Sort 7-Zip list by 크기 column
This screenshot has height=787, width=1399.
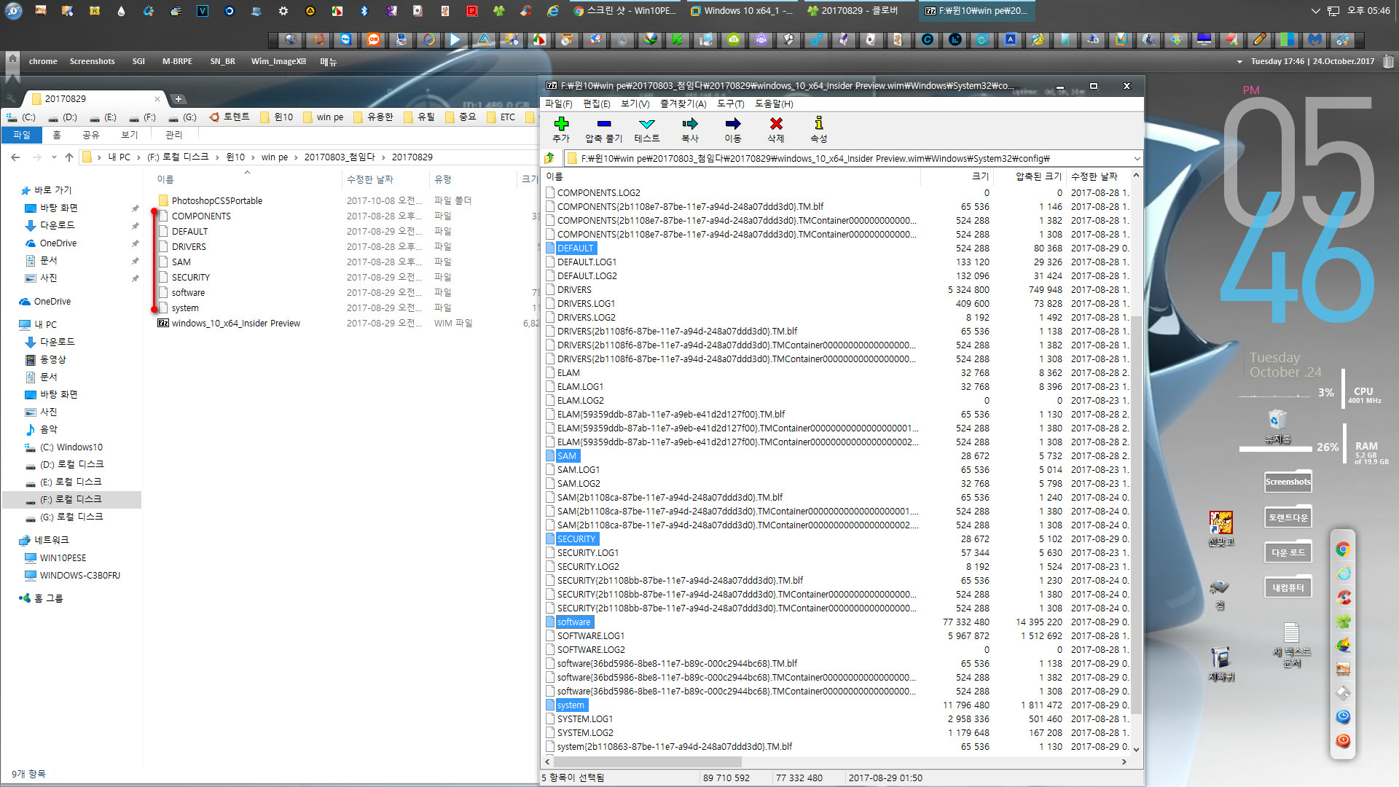956,176
